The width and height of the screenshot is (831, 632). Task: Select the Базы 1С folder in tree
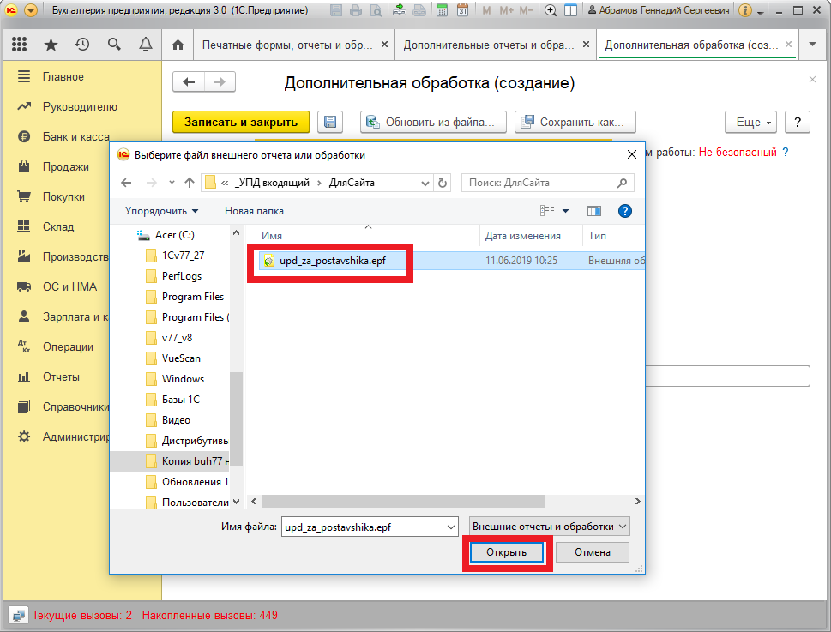(181, 400)
